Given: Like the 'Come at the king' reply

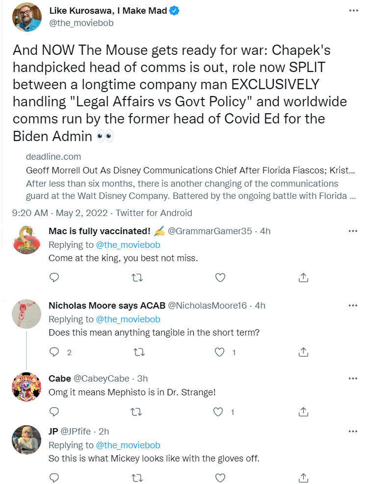Looking at the screenshot, I should (220, 278).
